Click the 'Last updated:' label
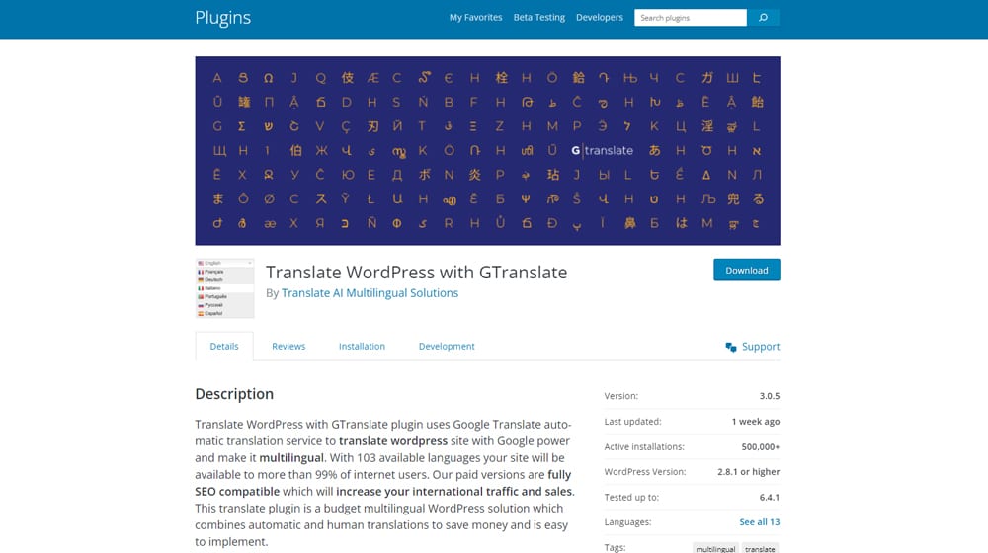The width and height of the screenshot is (988, 553). [632, 422]
